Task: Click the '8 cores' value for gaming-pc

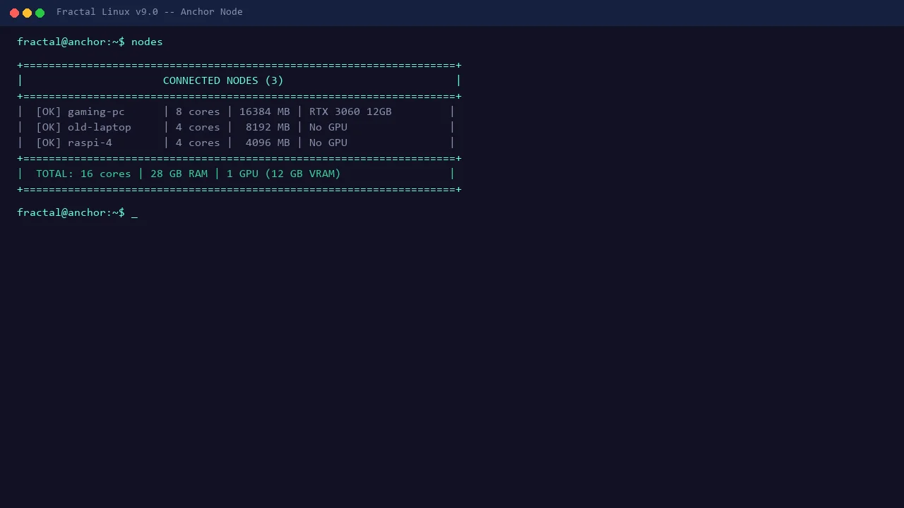Action: [x=198, y=111]
